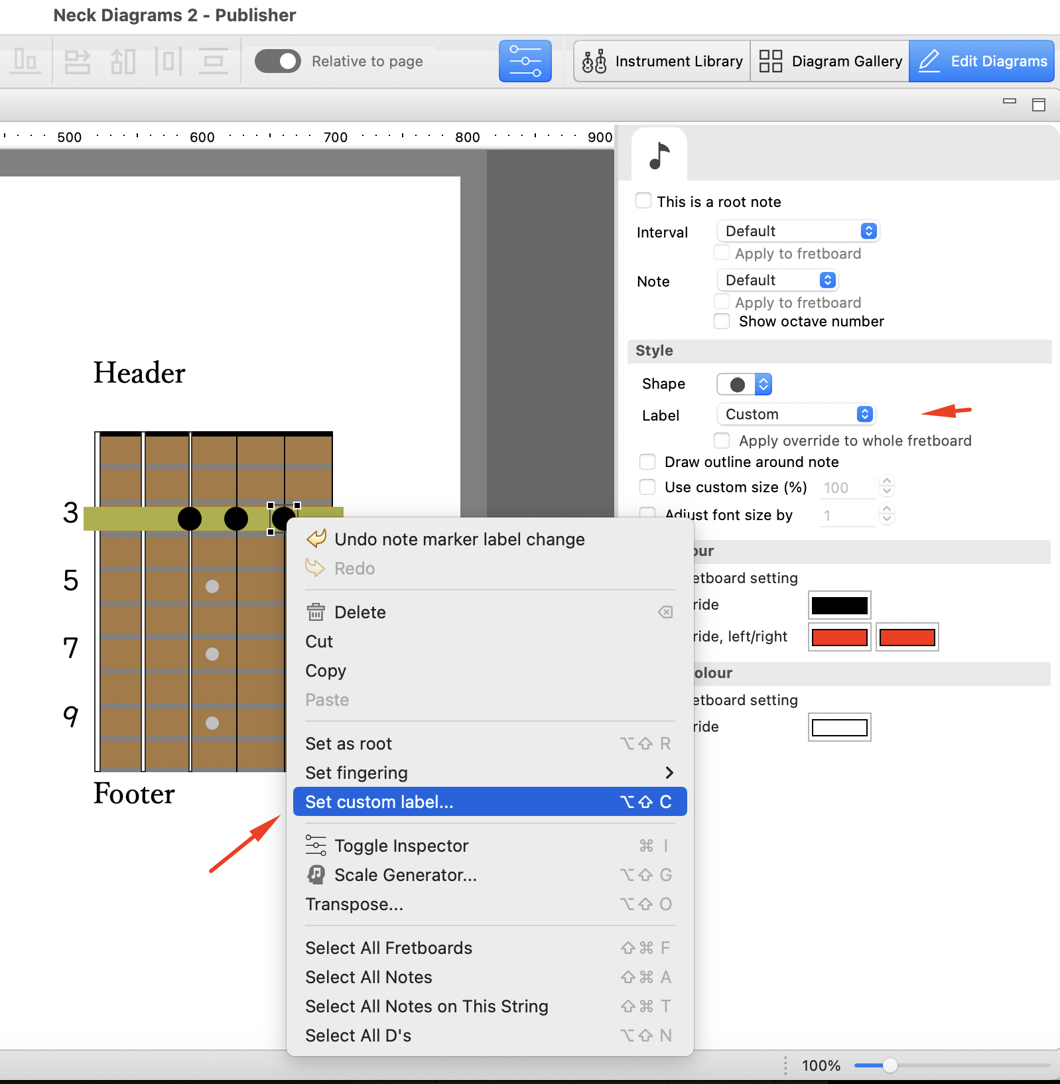Check This is a root note
Image resolution: width=1060 pixels, height=1084 pixels.
click(x=643, y=200)
